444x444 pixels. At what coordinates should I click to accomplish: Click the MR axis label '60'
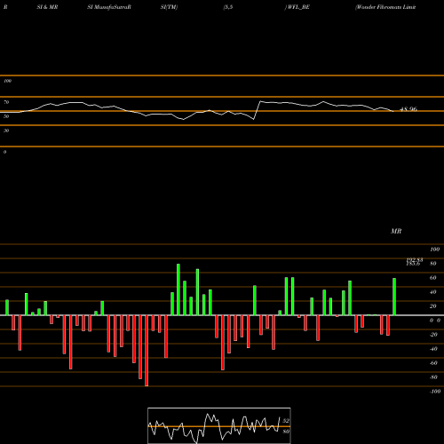pyautogui.click(x=433, y=278)
